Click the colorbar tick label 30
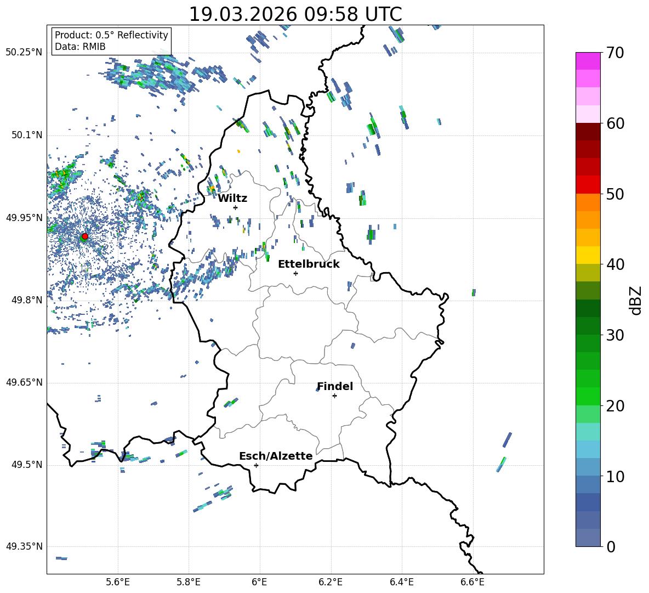The height and width of the screenshot is (593, 649). click(615, 335)
